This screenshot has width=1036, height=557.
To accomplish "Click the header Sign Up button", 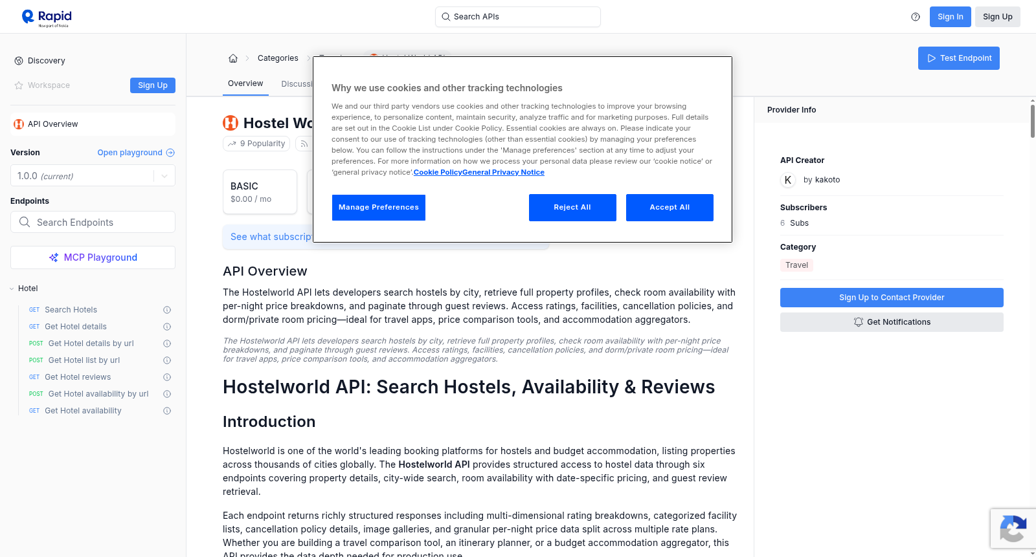I will [998, 17].
